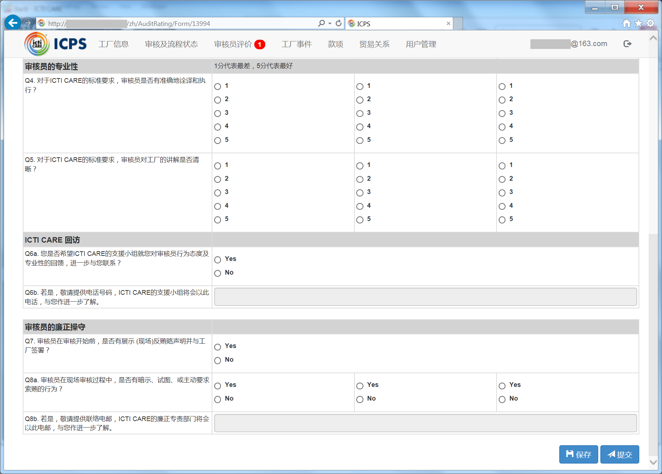Click the 审核员的廉正操守 section heading

(x=55, y=327)
